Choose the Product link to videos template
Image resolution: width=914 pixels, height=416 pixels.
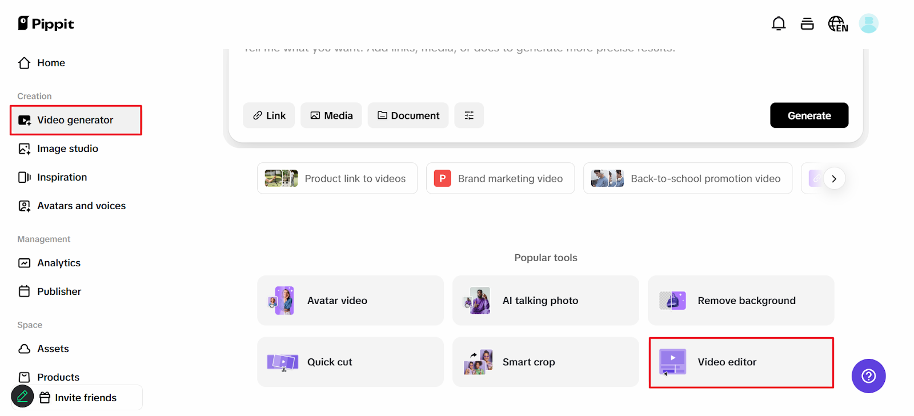[337, 178]
